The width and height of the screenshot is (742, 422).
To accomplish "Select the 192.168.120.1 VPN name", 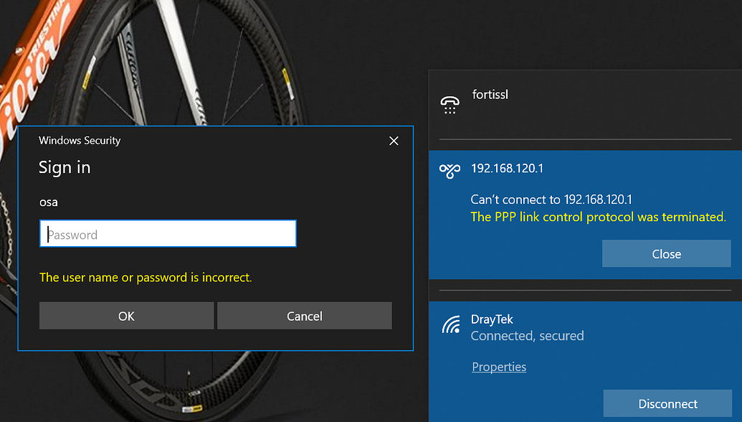I will [507, 169].
